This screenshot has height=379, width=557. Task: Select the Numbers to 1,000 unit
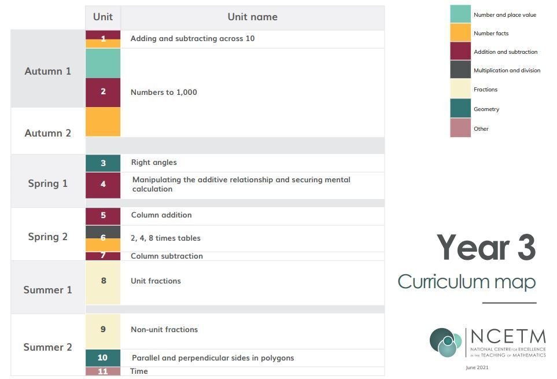click(164, 93)
